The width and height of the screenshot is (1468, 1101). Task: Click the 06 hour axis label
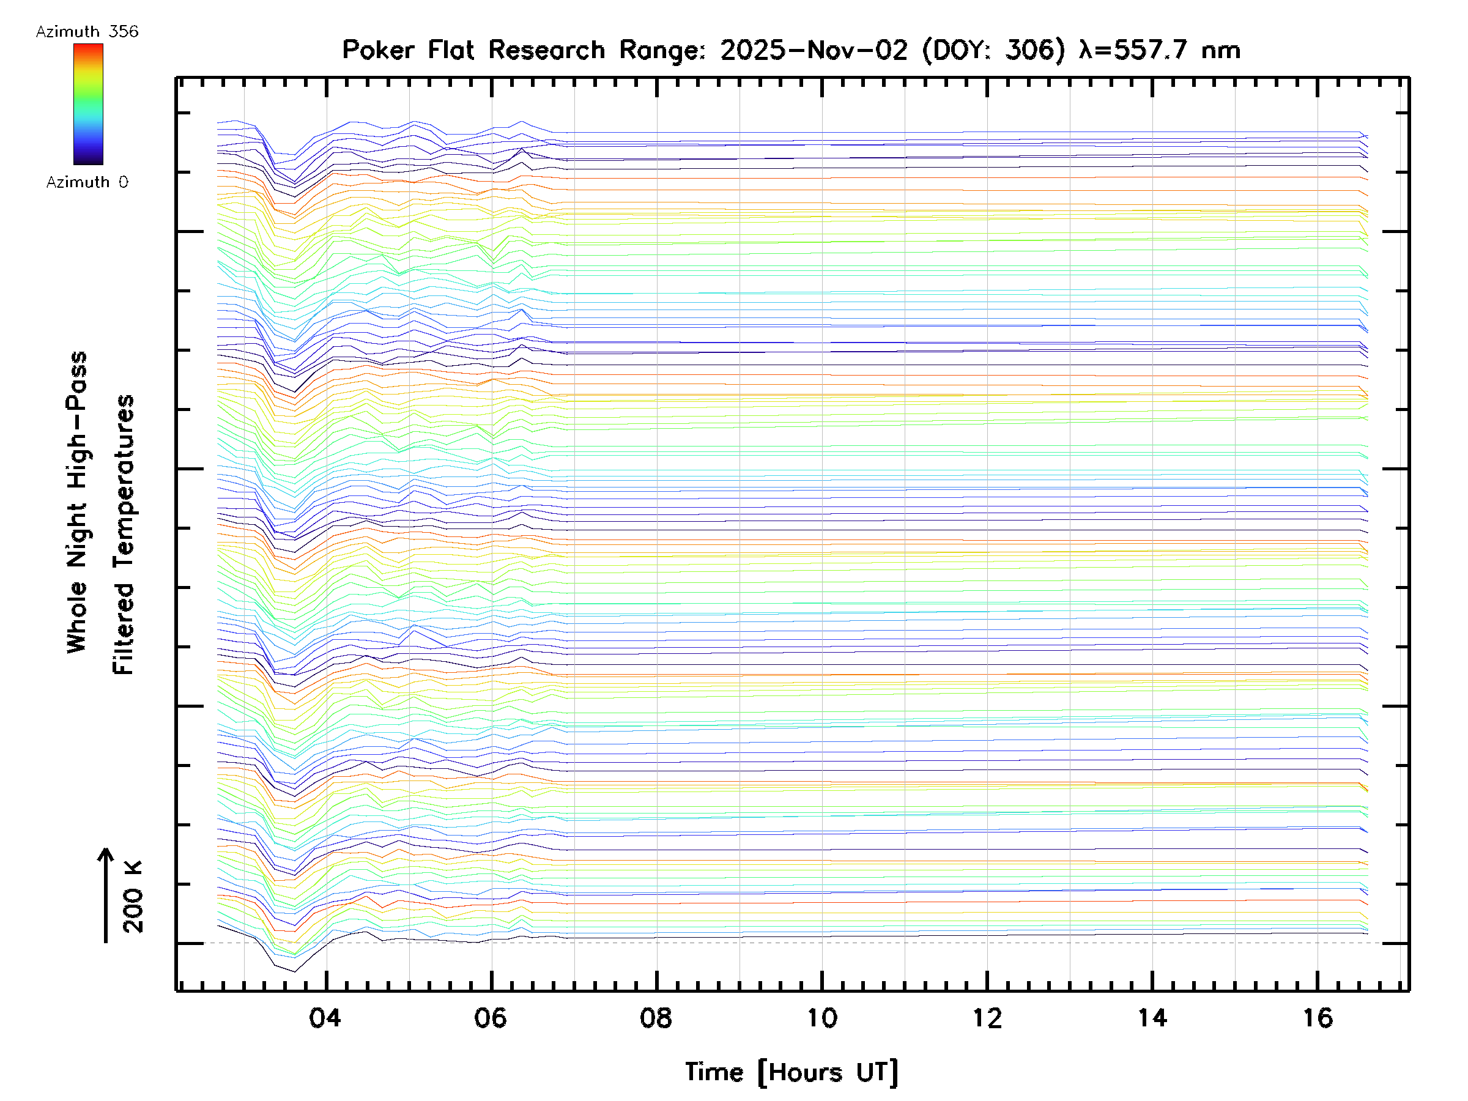491,1018
